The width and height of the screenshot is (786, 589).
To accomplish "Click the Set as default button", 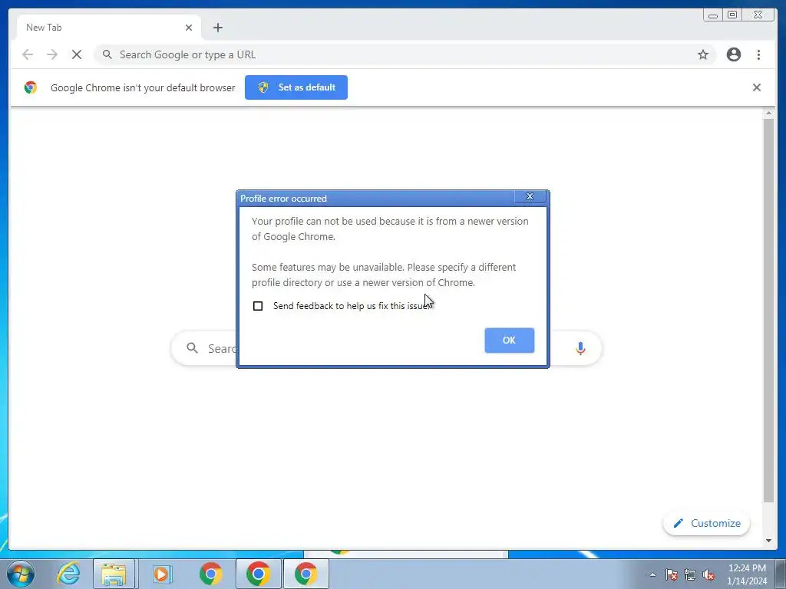I will coord(296,87).
